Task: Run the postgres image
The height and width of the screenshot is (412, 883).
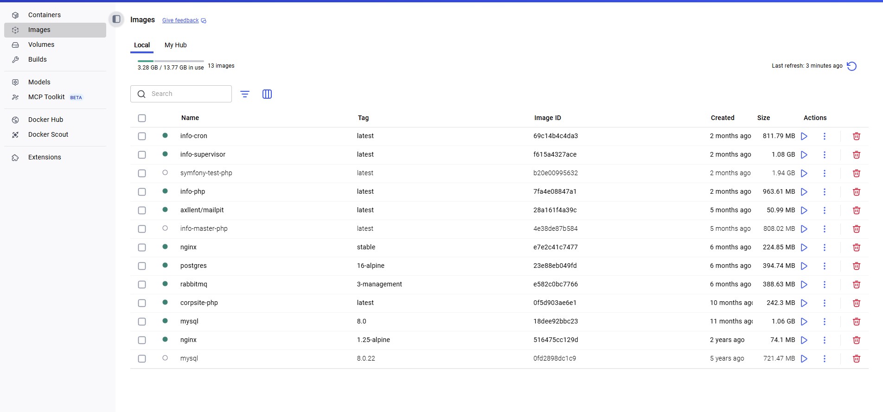Action: pos(804,266)
